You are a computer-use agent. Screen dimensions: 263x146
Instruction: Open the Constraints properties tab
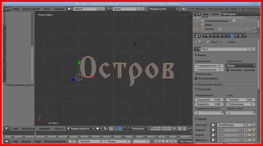[224, 36]
